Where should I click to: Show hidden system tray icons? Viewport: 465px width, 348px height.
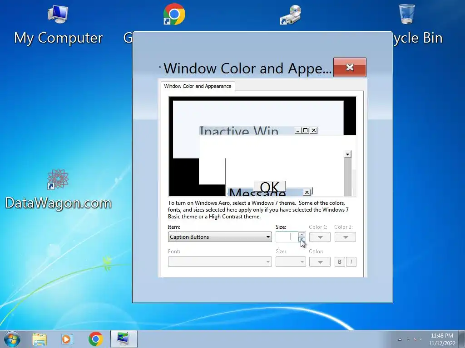(x=400, y=339)
